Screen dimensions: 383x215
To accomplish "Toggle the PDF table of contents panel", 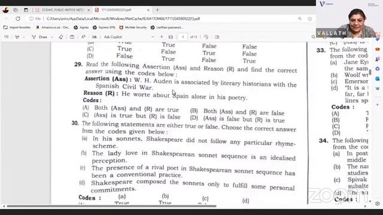I will [7, 37].
